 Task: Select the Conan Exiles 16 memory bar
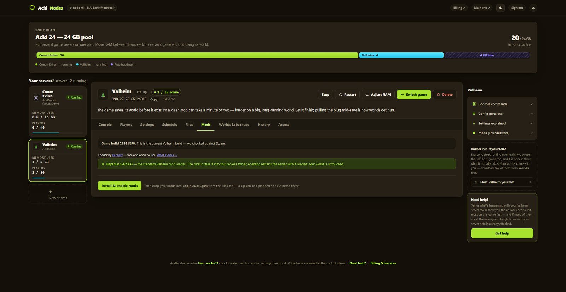click(197, 55)
